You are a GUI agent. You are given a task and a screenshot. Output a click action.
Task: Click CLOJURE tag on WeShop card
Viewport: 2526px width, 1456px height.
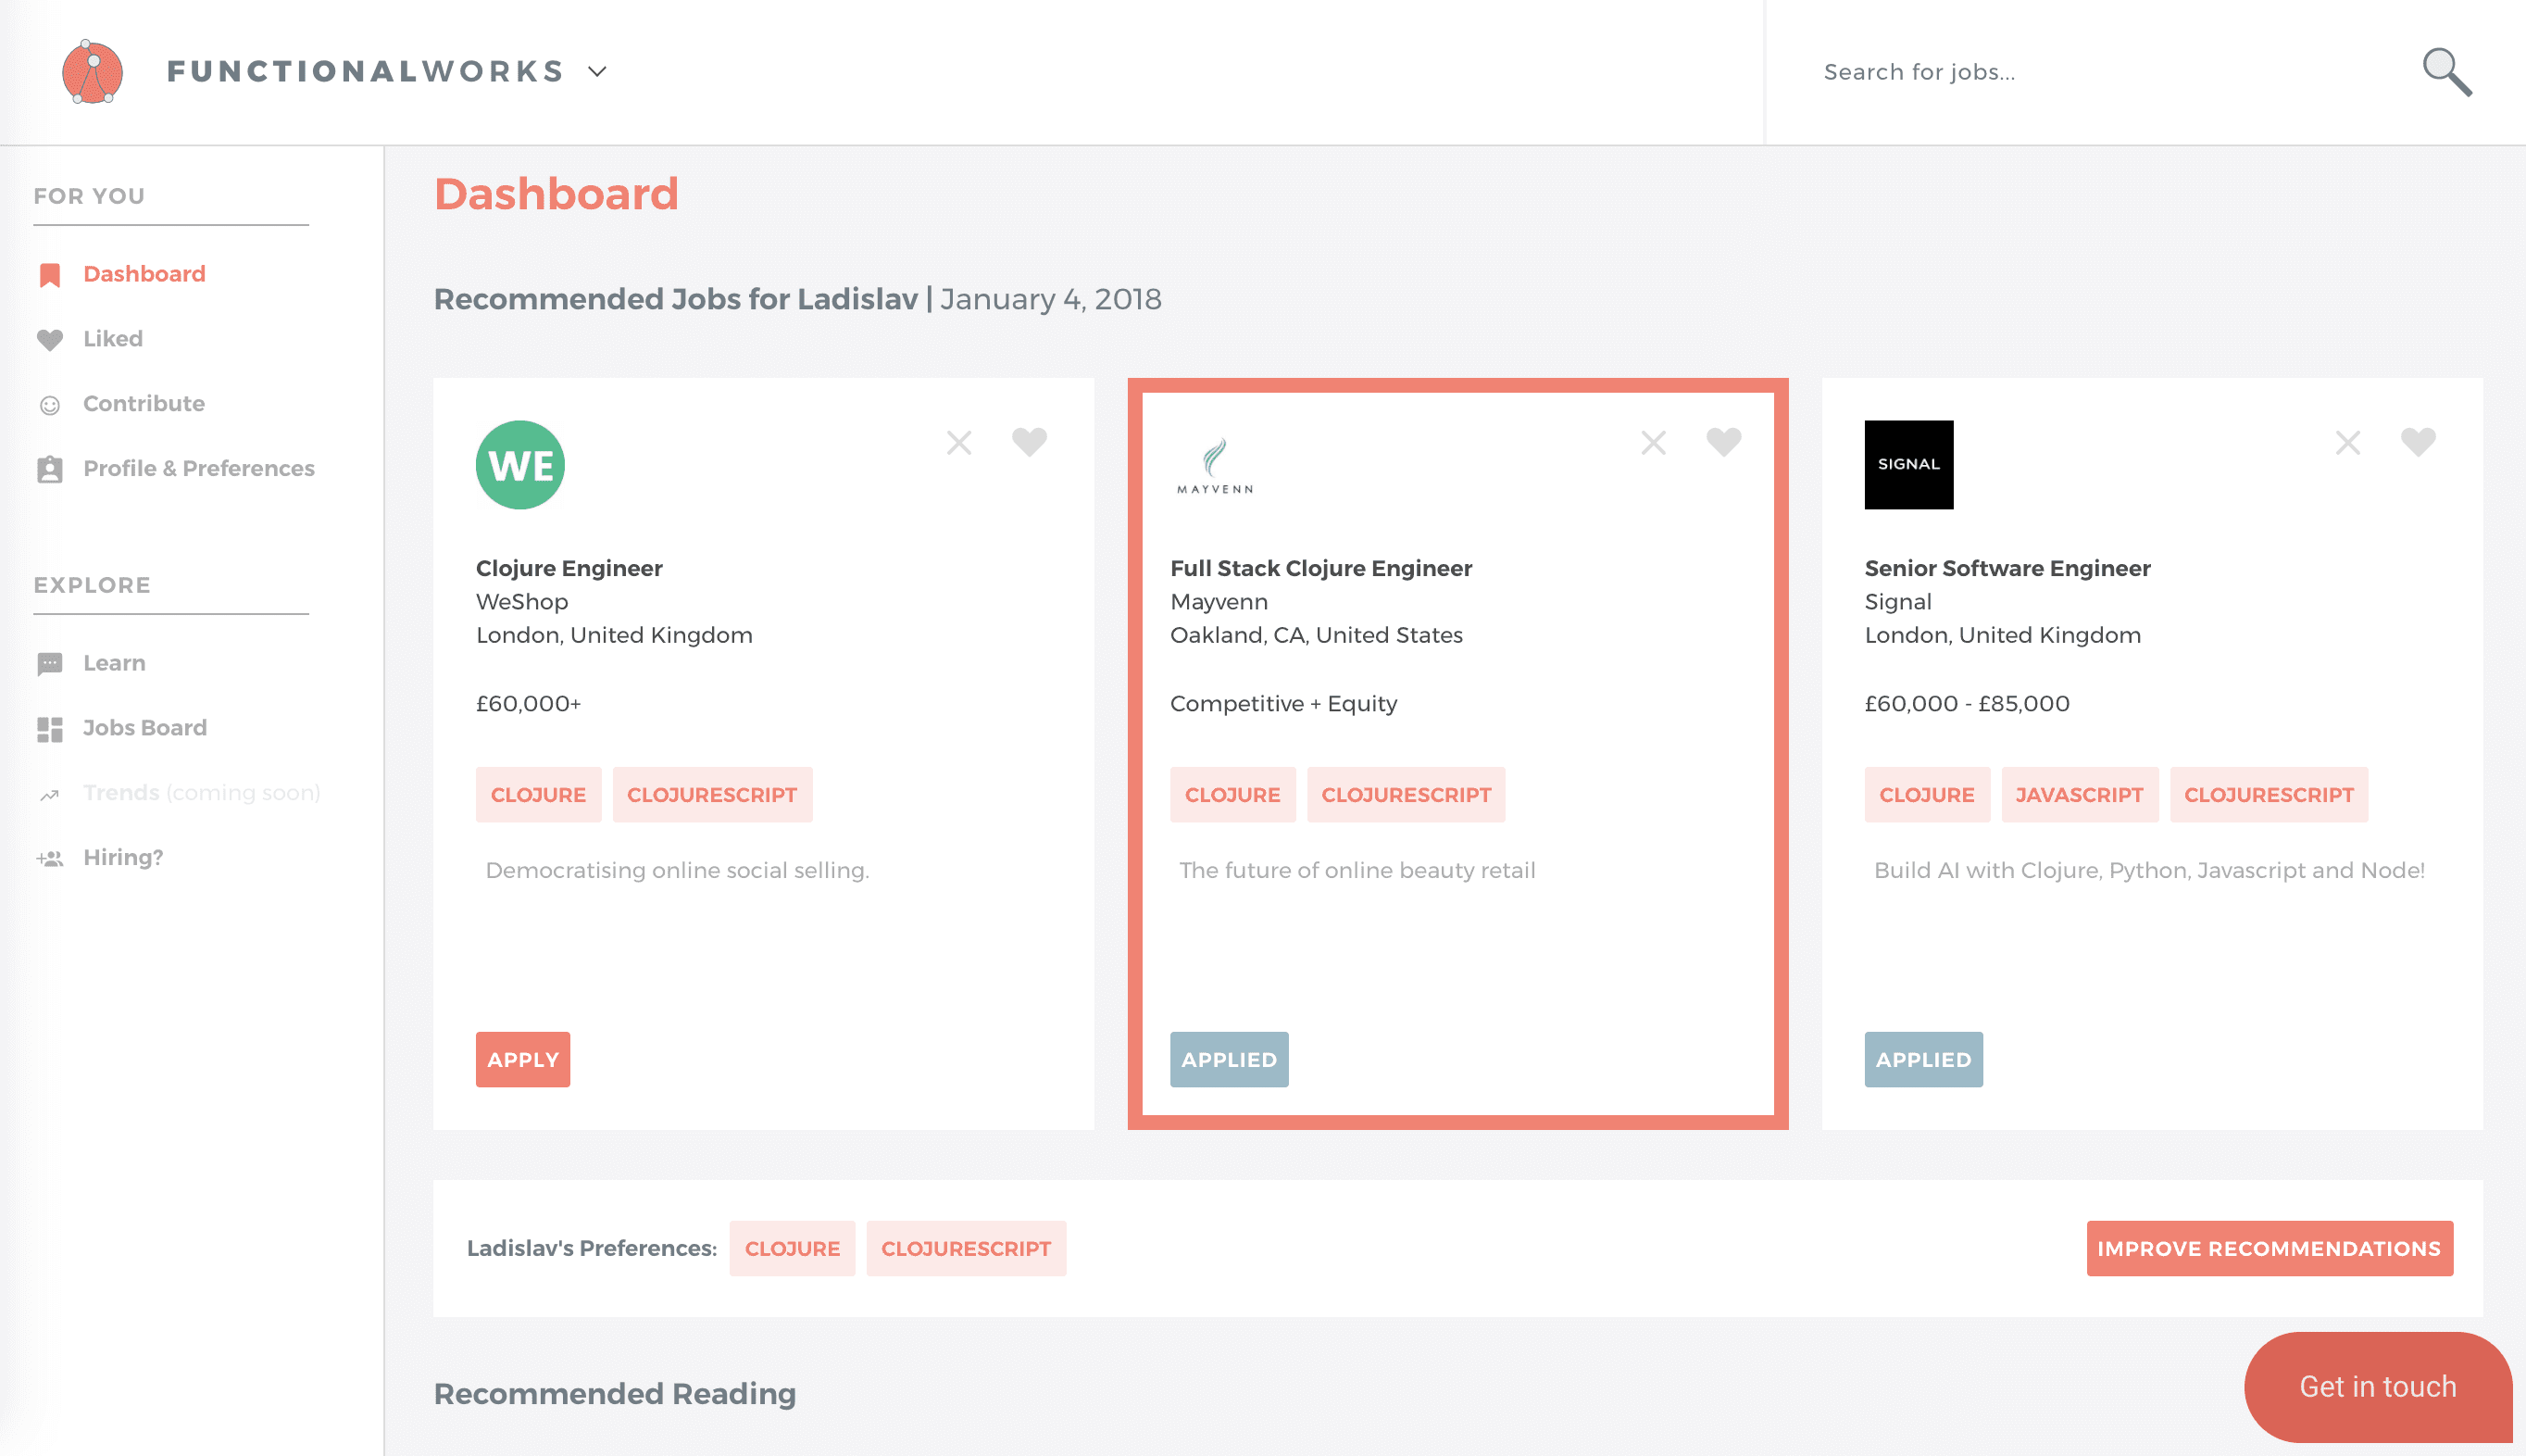(538, 795)
